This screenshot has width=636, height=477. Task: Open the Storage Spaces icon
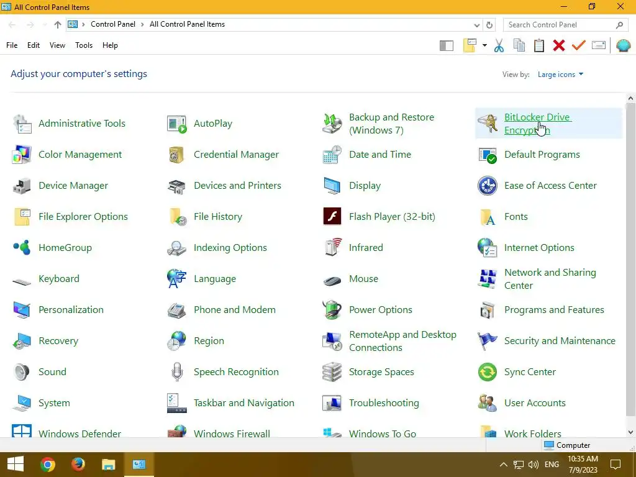pyautogui.click(x=332, y=372)
